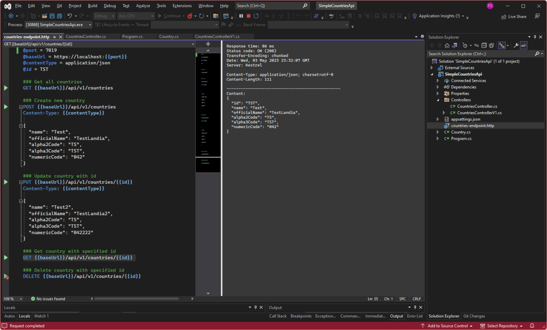Toggle file nesting button in Solution Explorer
The image size is (547, 330).
(502, 45)
